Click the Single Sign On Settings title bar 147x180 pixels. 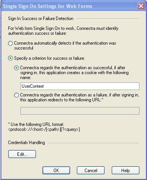point(69,6)
